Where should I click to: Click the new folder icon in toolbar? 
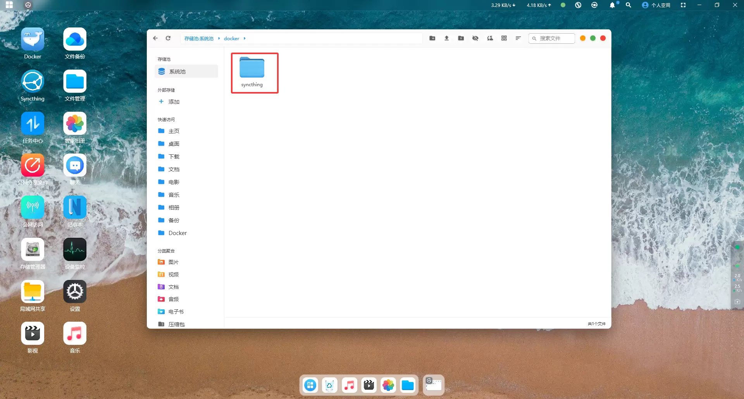click(432, 38)
